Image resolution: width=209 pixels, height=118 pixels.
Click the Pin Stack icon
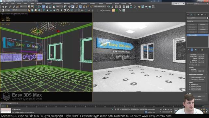[188, 49]
